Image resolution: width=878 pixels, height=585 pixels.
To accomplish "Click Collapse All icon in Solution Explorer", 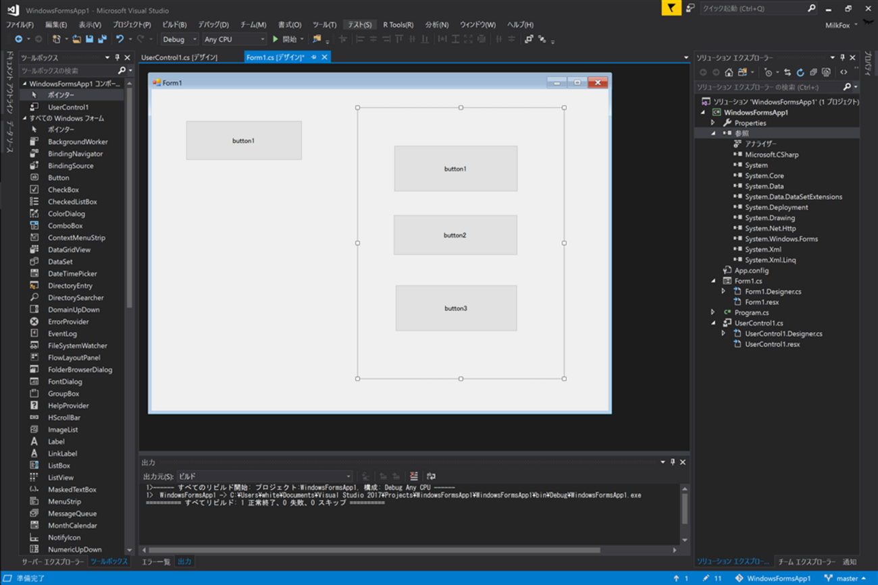I will [x=813, y=72].
